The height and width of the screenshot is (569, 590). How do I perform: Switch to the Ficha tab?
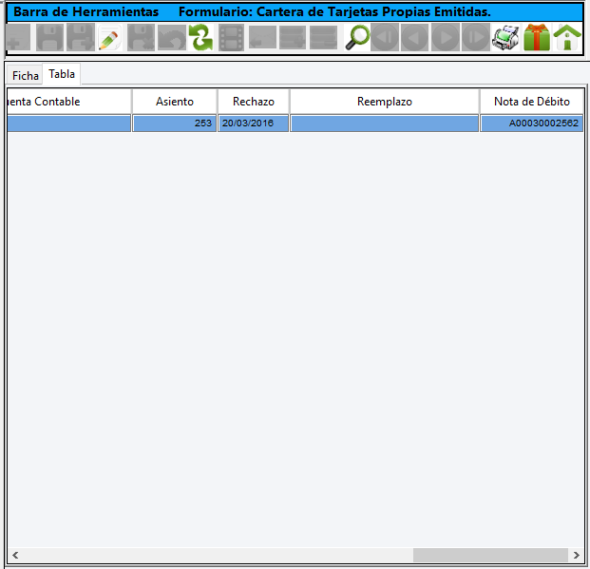pyautogui.click(x=26, y=75)
